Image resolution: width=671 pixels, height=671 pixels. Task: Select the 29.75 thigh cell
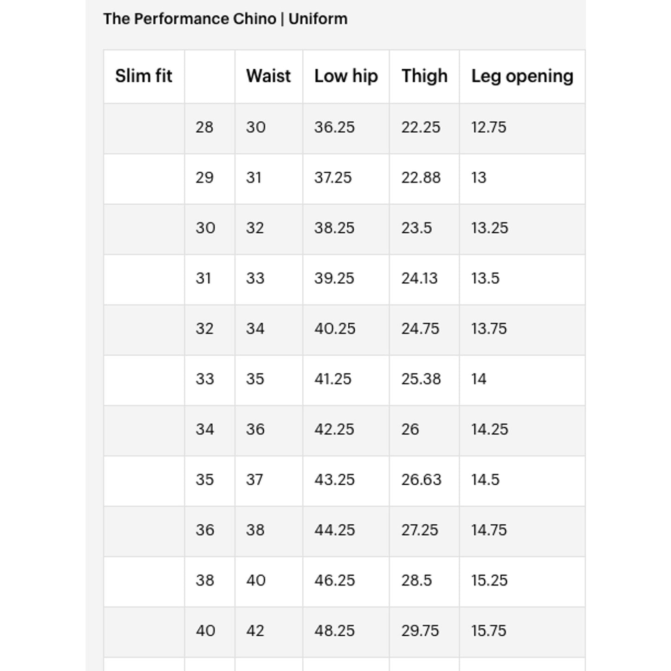pos(420,631)
